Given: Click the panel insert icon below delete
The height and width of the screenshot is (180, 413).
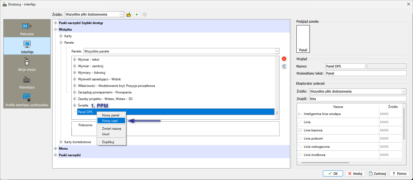Looking at the screenshot, I should 284,66.
